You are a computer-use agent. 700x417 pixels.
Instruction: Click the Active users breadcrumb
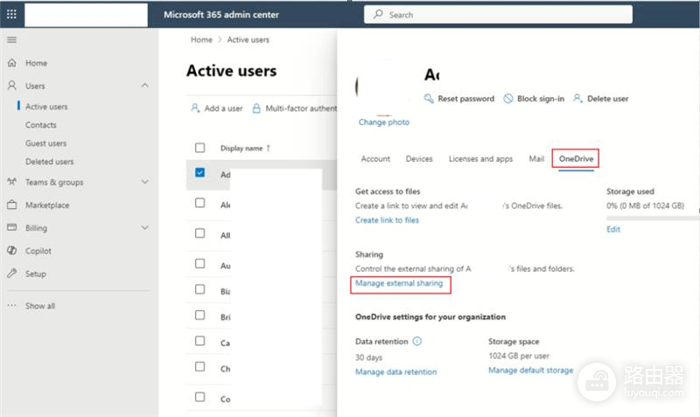pos(248,39)
